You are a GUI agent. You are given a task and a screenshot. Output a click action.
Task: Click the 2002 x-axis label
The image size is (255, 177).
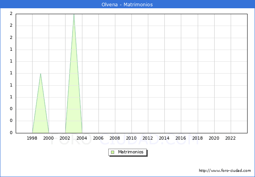coord(65,138)
